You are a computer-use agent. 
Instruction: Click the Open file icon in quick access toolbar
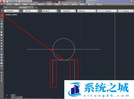pos(10,1)
